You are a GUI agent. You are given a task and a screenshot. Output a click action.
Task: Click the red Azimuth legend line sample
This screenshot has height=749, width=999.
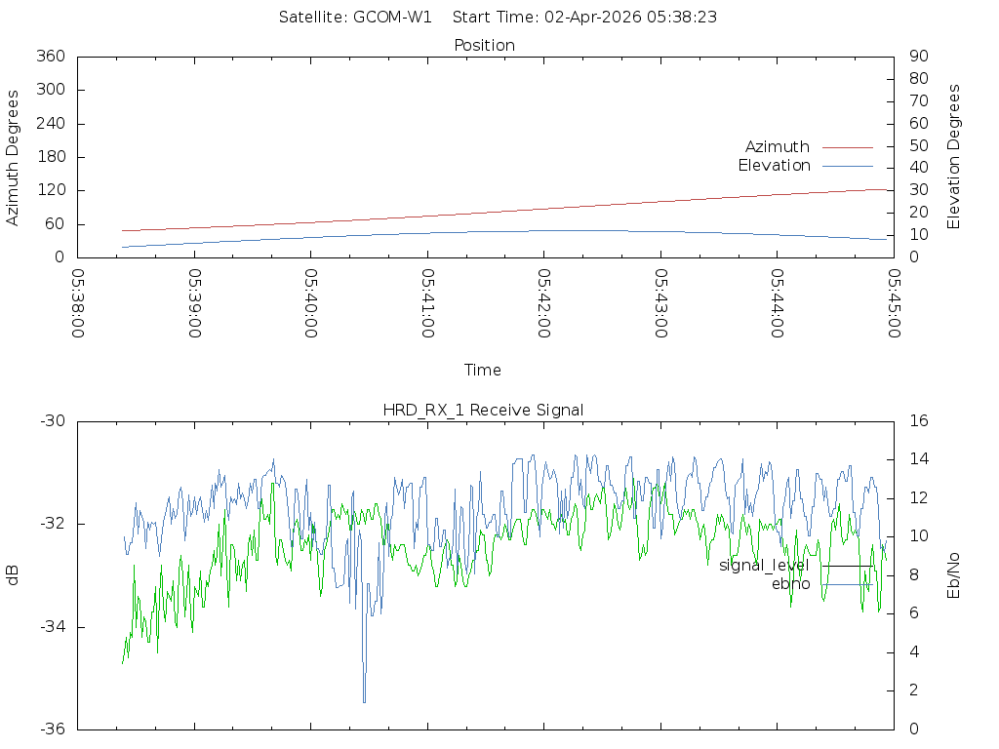(x=847, y=147)
